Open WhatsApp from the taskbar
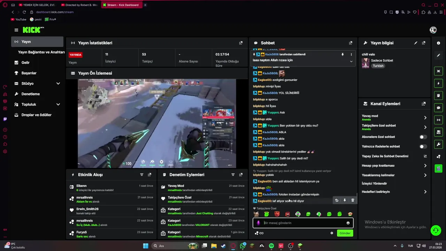The image size is (446, 251). coord(243,246)
